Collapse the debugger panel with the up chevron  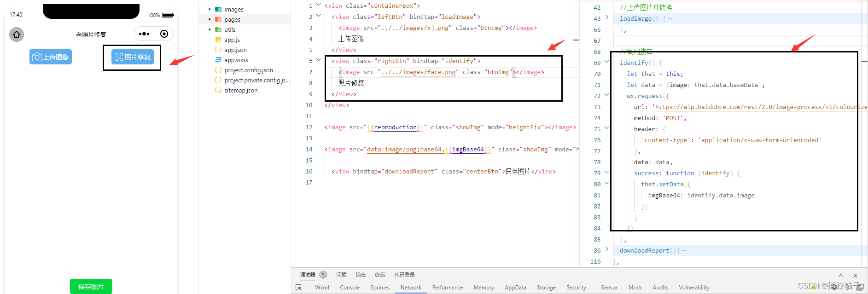click(840, 275)
